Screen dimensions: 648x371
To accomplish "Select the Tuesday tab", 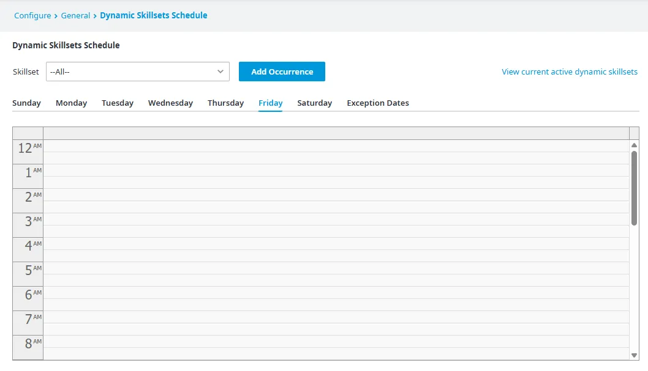I will point(118,103).
